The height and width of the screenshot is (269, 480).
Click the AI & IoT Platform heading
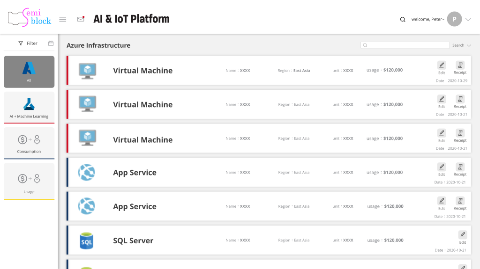coord(131,19)
